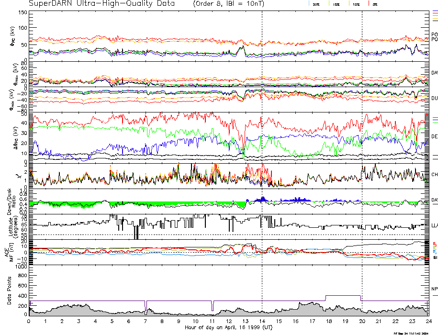
Task: Click the x-axis title showing April 1999 date
Action: pyautogui.click(x=228, y=328)
